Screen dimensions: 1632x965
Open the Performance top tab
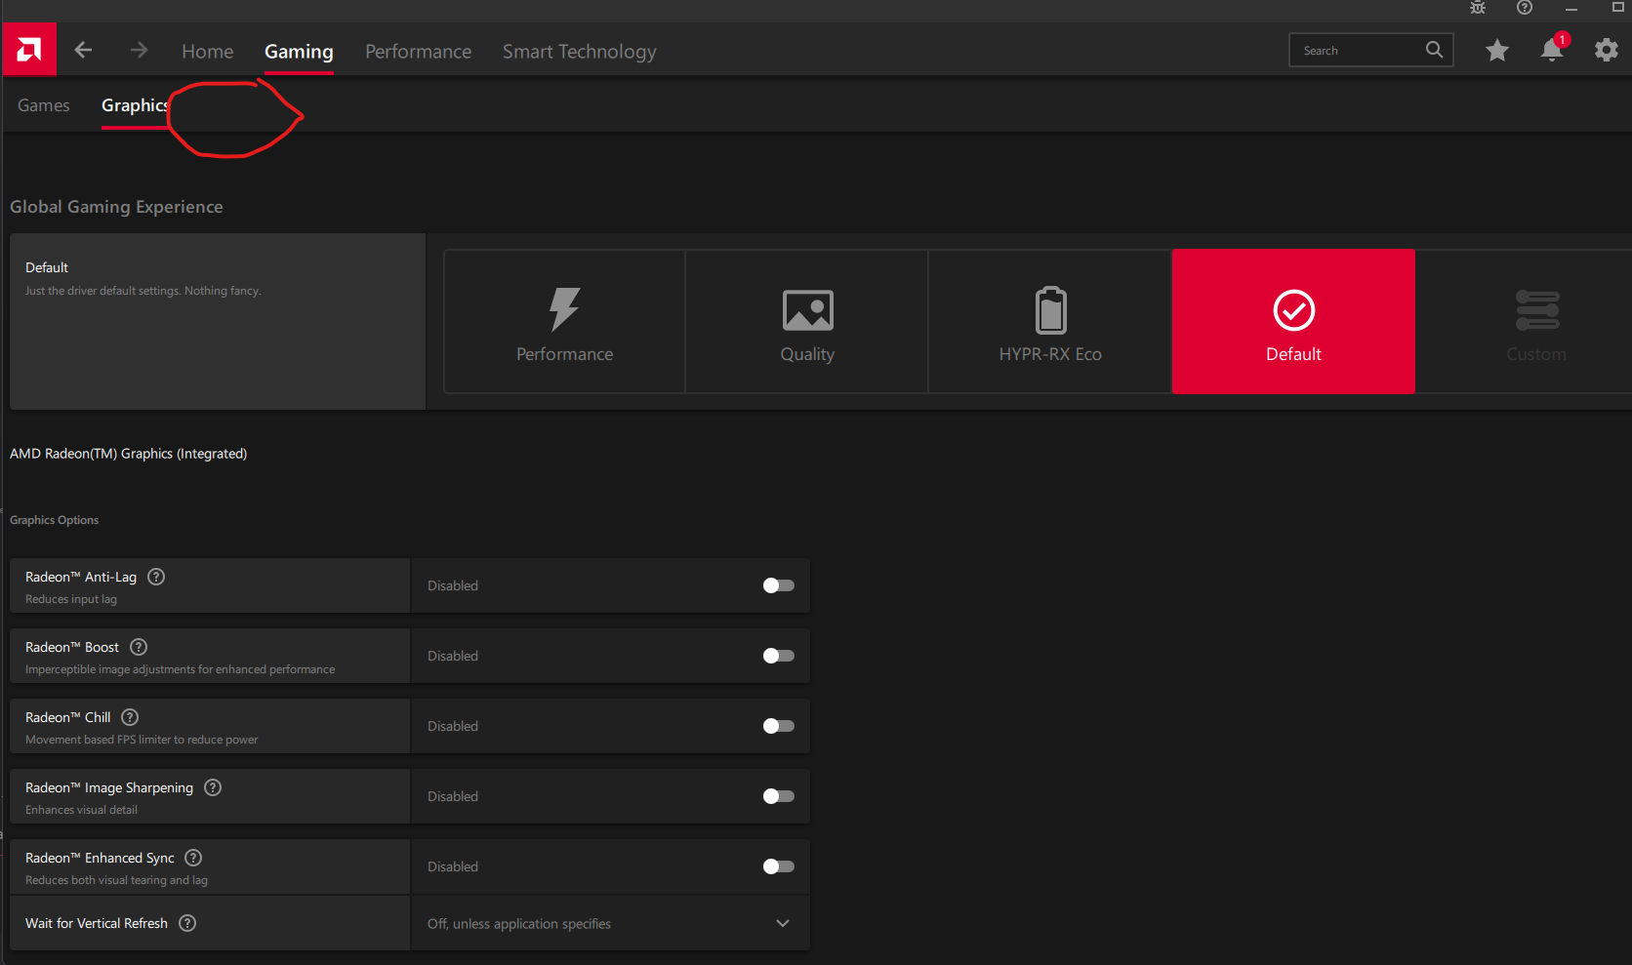point(418,52)
